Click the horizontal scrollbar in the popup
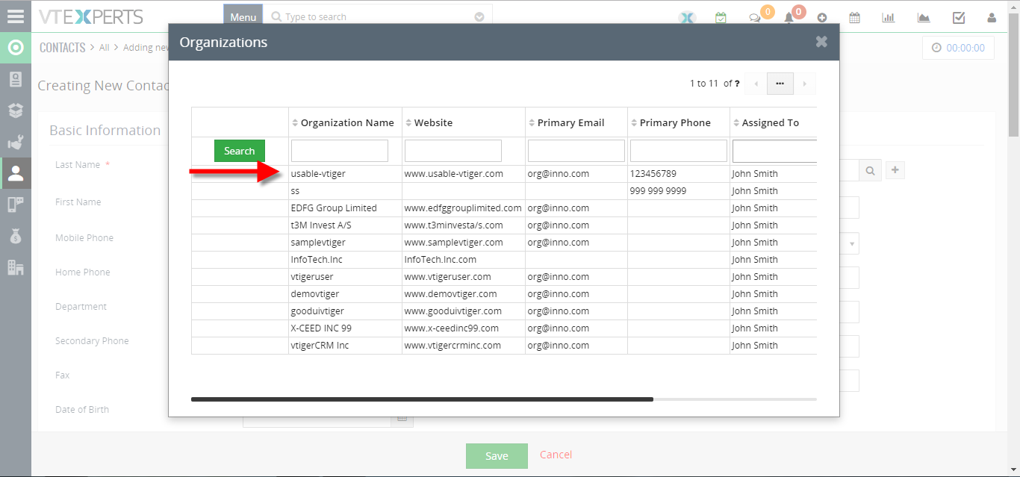The width and height of the screenshot is (1020, 477). click(x=422, y=399)
